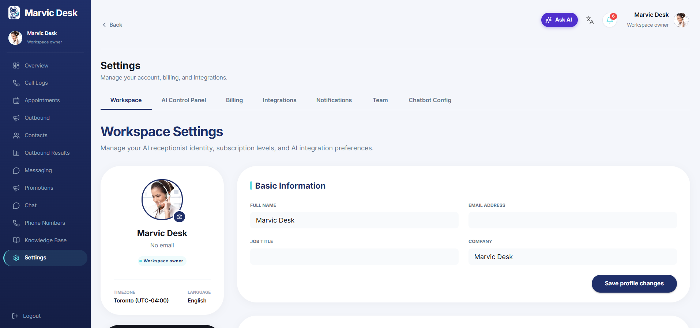700x328 pixels.
Task: Click the Ask AI button
Action: point(559,20)
